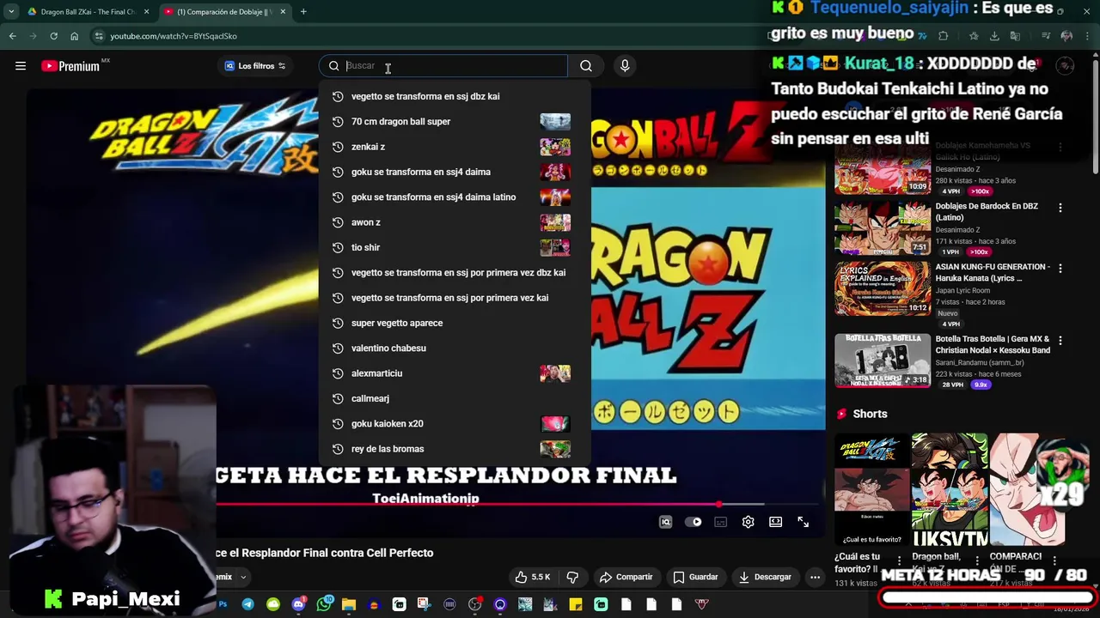Select suggestion 'rey de las bromas'
Screen dimensions: 1100x618
pos(455,449)
